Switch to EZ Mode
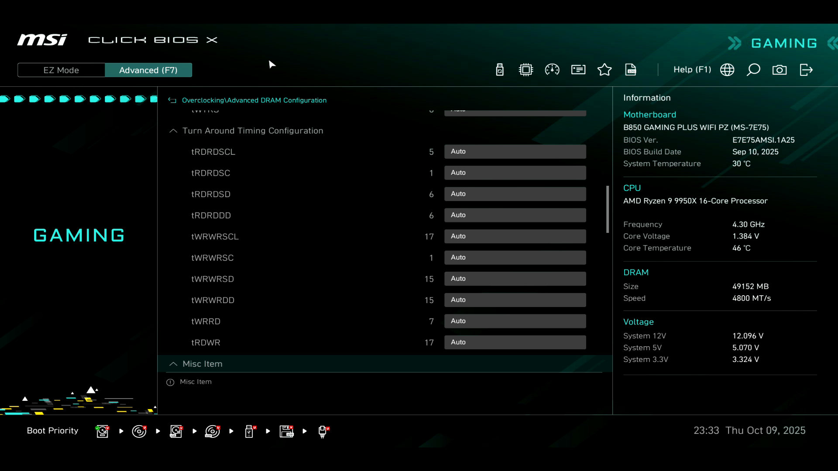 tap(61, 70)
